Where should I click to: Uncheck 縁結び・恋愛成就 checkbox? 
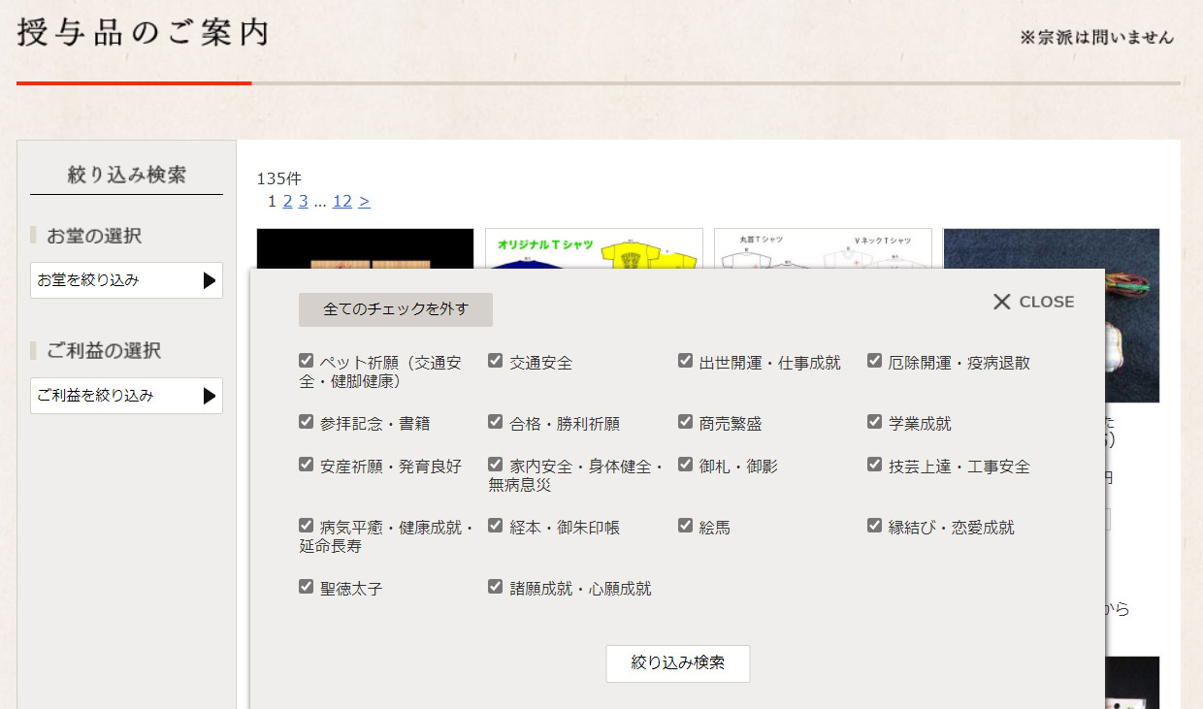(x=875, y=526)
